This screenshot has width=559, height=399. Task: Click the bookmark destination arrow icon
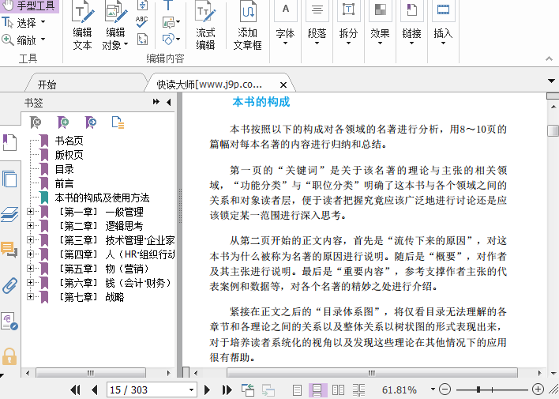pyautogui.click(x=91, y=122)
